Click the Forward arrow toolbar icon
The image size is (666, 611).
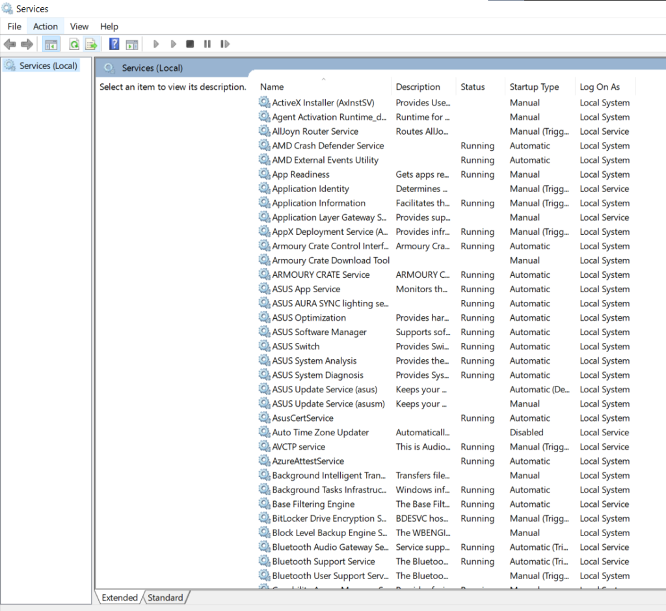tap(27, 44)
